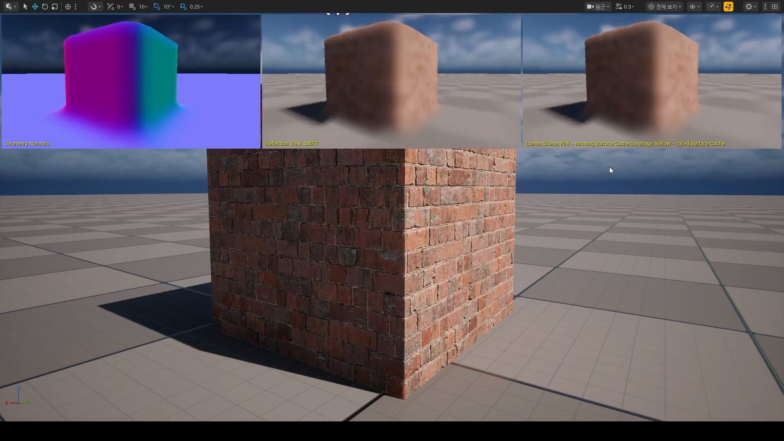The image size is (784, 441).
Task: Click the camera speed icon
Action: click(x=619, y=7)
